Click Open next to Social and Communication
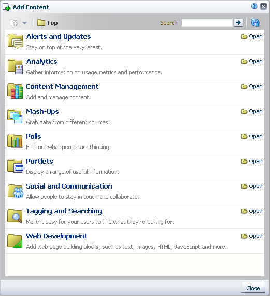 click(x=252, y=186)
